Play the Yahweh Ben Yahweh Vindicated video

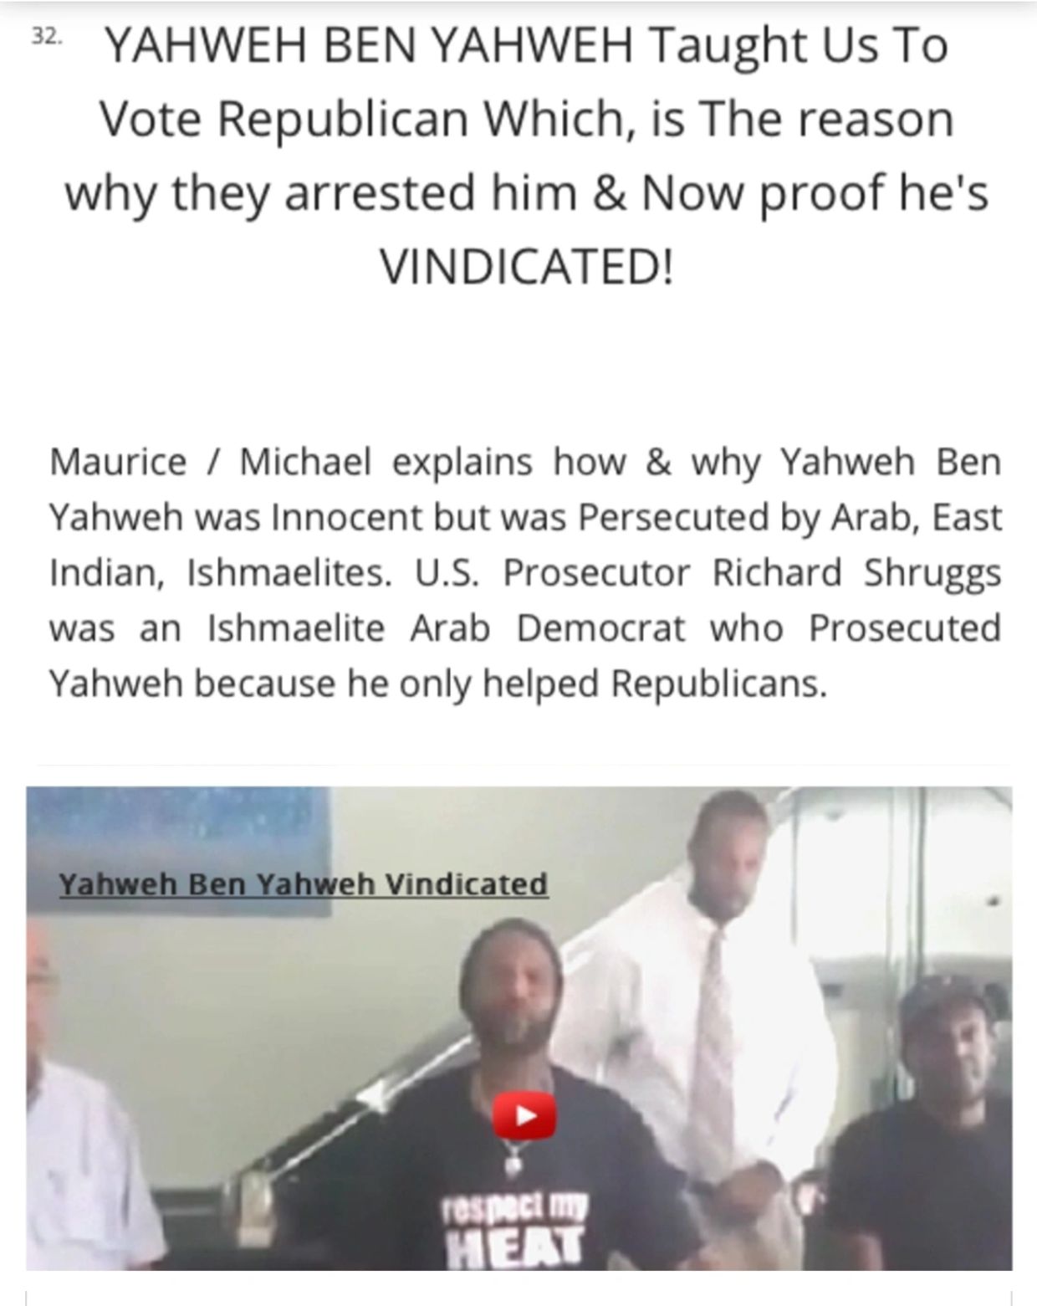[524, 1114]
